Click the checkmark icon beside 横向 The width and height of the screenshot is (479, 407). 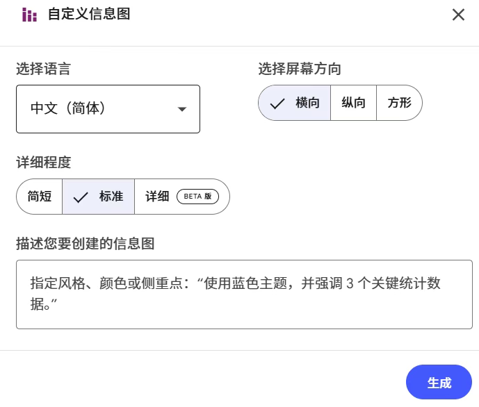pyautogui.click(x=277, y=103)
